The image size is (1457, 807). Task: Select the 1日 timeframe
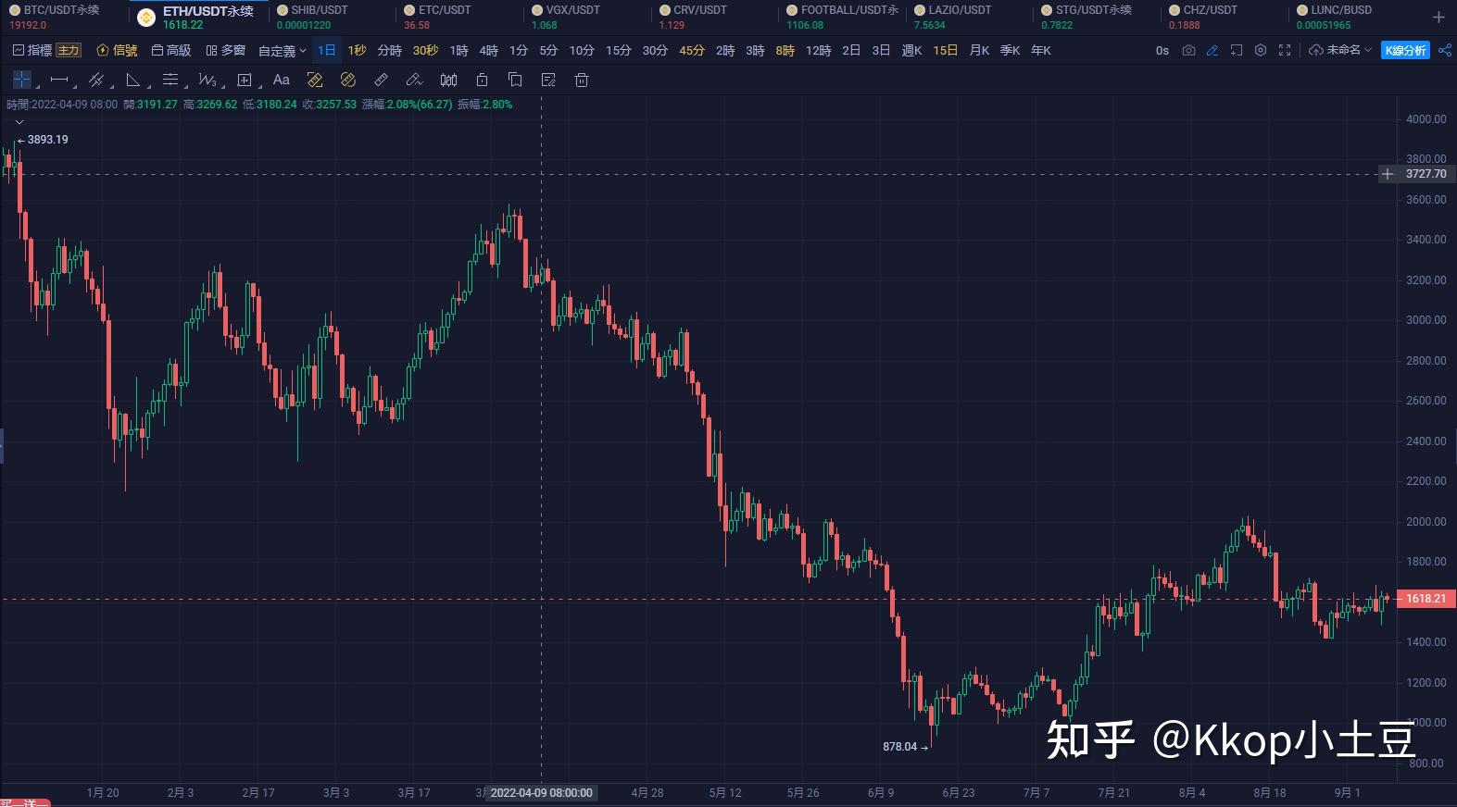pyautogui.click(x=327, y=50)
